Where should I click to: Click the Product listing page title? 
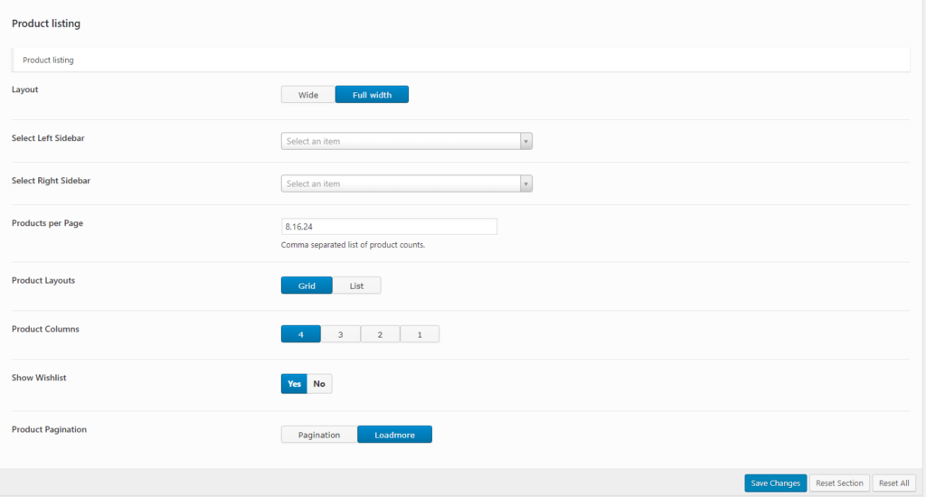(46, 23)
